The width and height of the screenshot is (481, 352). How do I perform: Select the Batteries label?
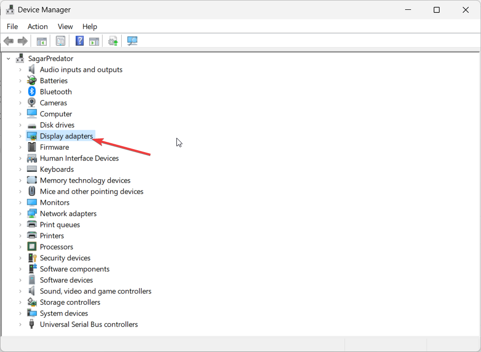tap(54, 81)
